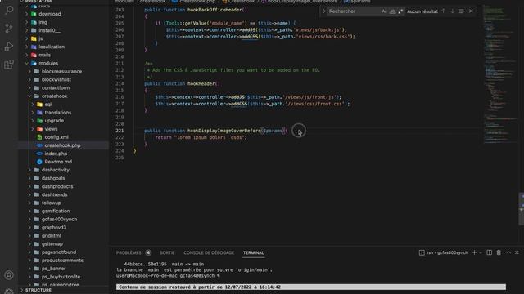Image resolution: width=524 pixels, height=294 pixels.
Task: Open the Search view in the activity bar
Action: click(9, 10)
